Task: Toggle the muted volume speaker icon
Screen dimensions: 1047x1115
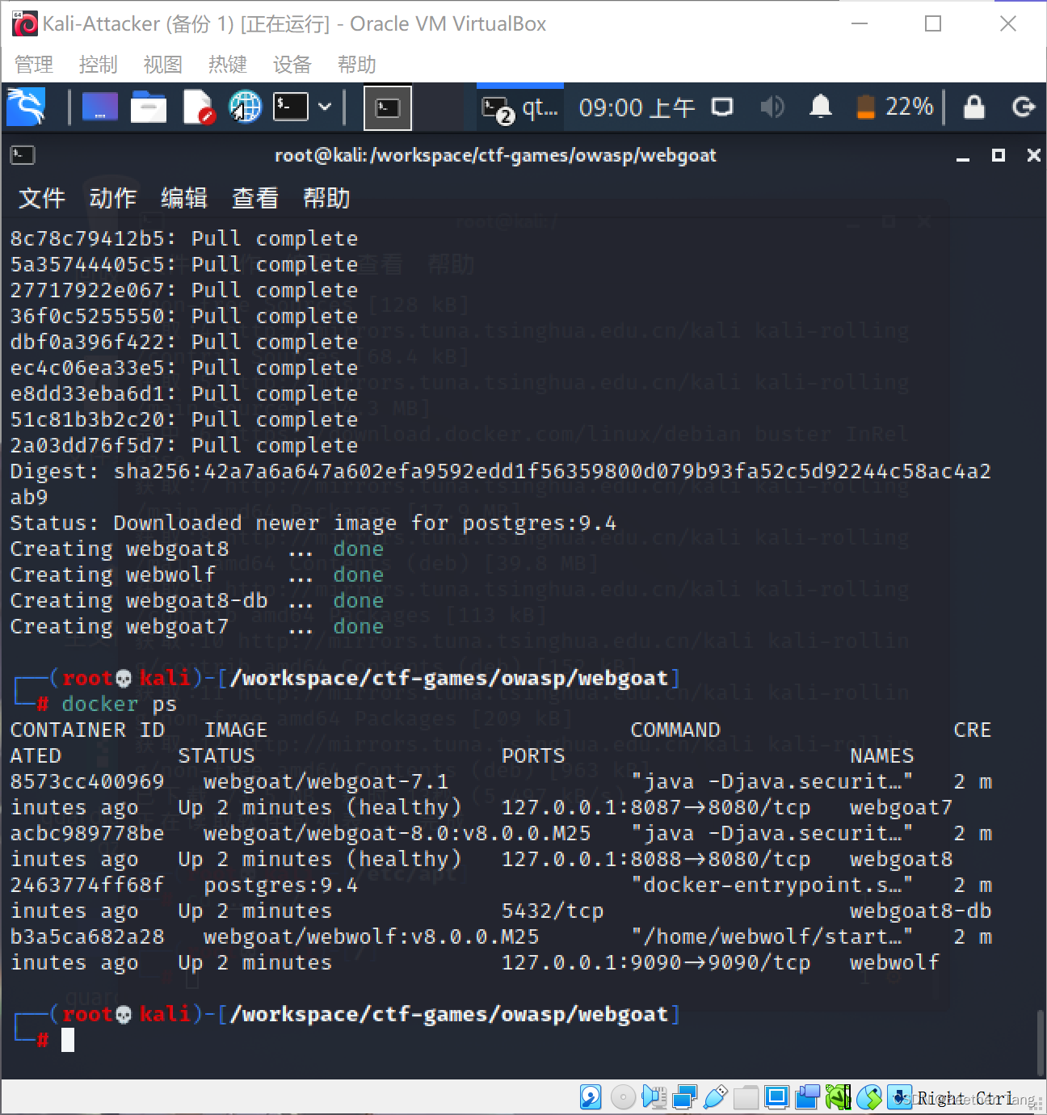Action: click(772, 107)
